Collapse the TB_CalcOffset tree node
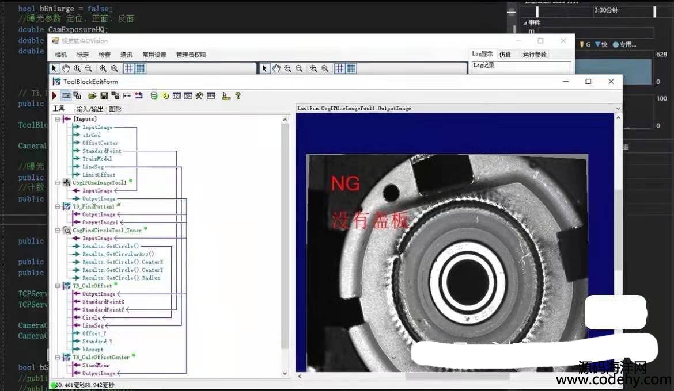674x391 pixels. 58,286
